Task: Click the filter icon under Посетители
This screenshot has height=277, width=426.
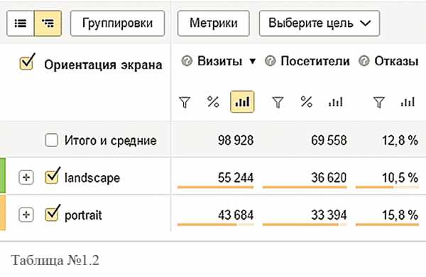Action: pos(278,102)
